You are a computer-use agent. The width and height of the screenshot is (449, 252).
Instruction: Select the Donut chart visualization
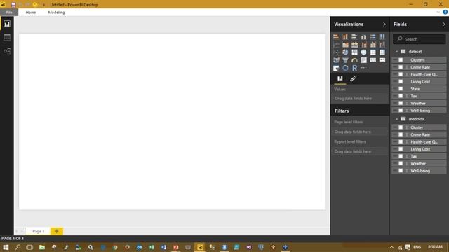(345, 68)
